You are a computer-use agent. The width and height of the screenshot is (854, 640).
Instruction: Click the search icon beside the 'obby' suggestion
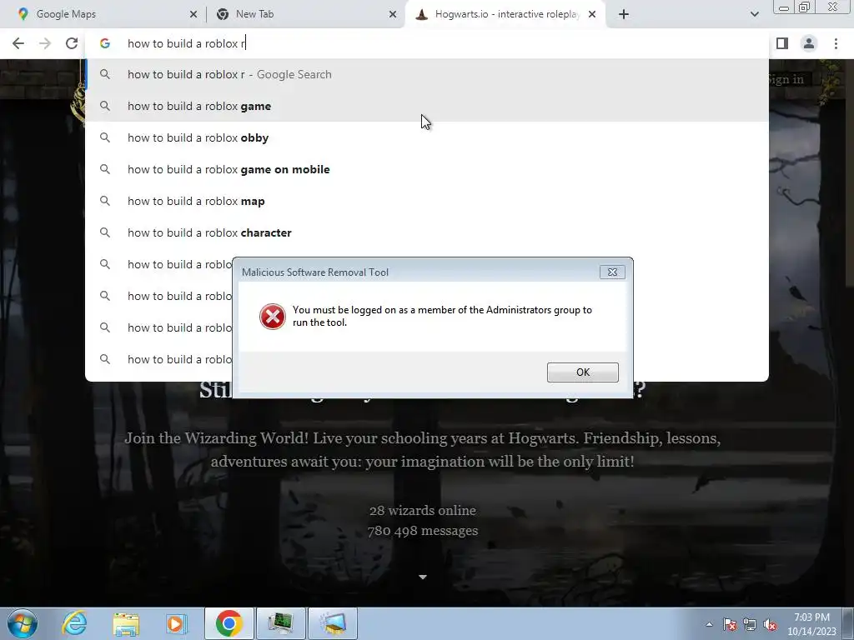coord(105,137)
